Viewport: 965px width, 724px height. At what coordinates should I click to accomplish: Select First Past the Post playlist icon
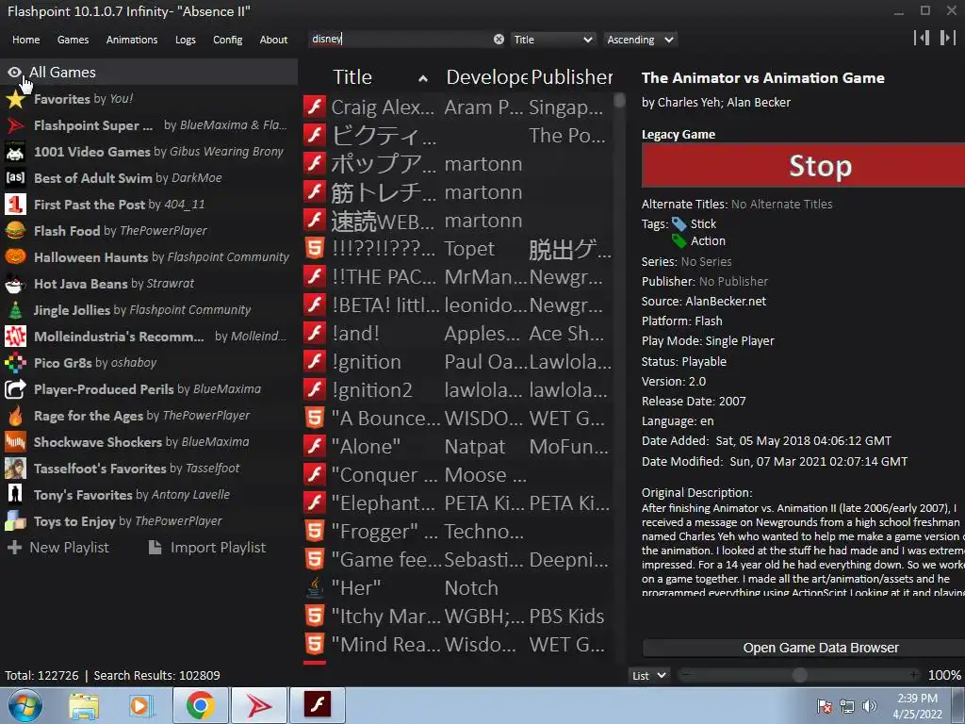coord(15,205)
